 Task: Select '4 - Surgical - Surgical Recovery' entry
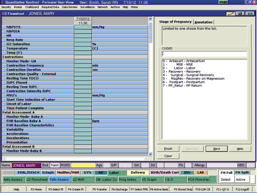[188, 75]
